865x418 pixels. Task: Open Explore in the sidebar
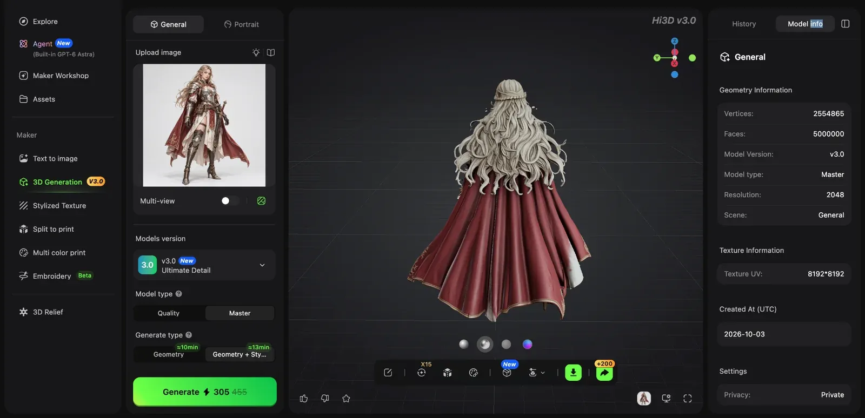pyautogui.click(x=45, y=22)
